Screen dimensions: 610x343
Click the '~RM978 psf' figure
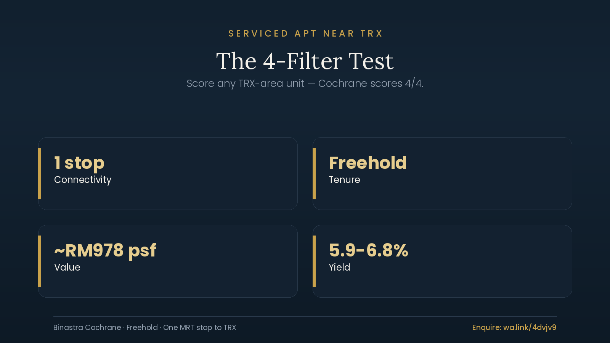coord(105,251)
